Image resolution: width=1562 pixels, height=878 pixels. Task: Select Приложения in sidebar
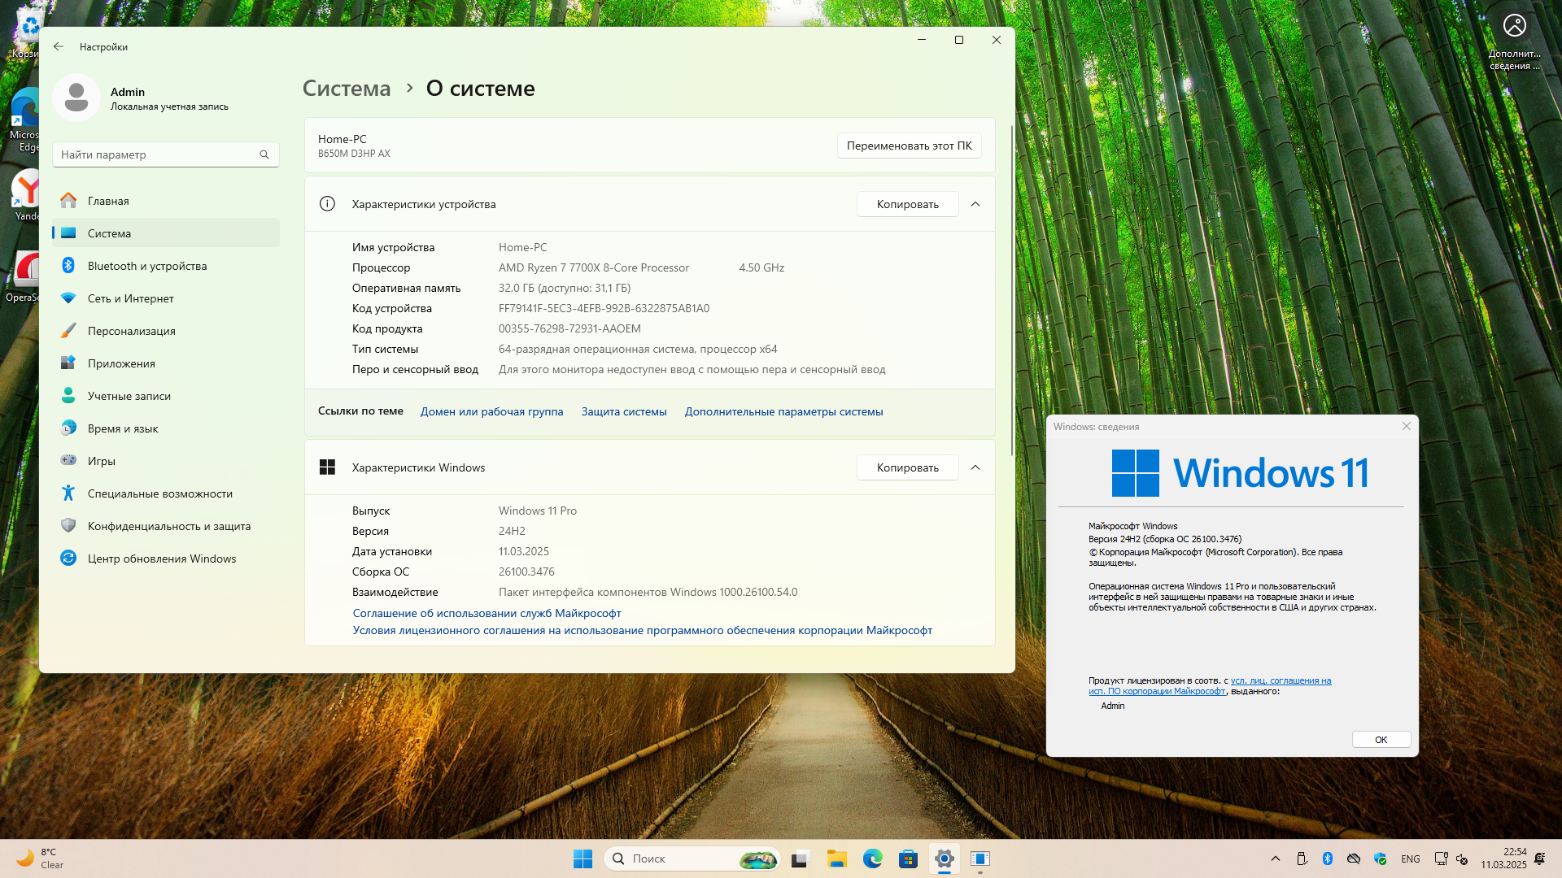coord(121,363)
